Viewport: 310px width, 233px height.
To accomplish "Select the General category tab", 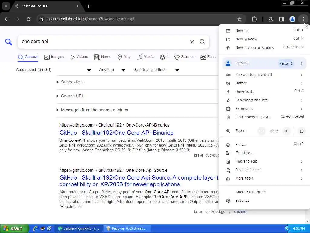I will 28,57.
